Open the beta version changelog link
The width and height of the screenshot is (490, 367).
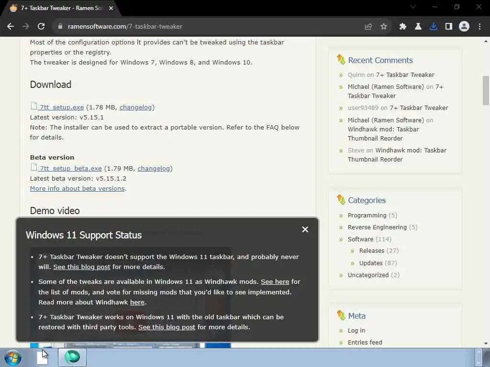coord(154,169)
